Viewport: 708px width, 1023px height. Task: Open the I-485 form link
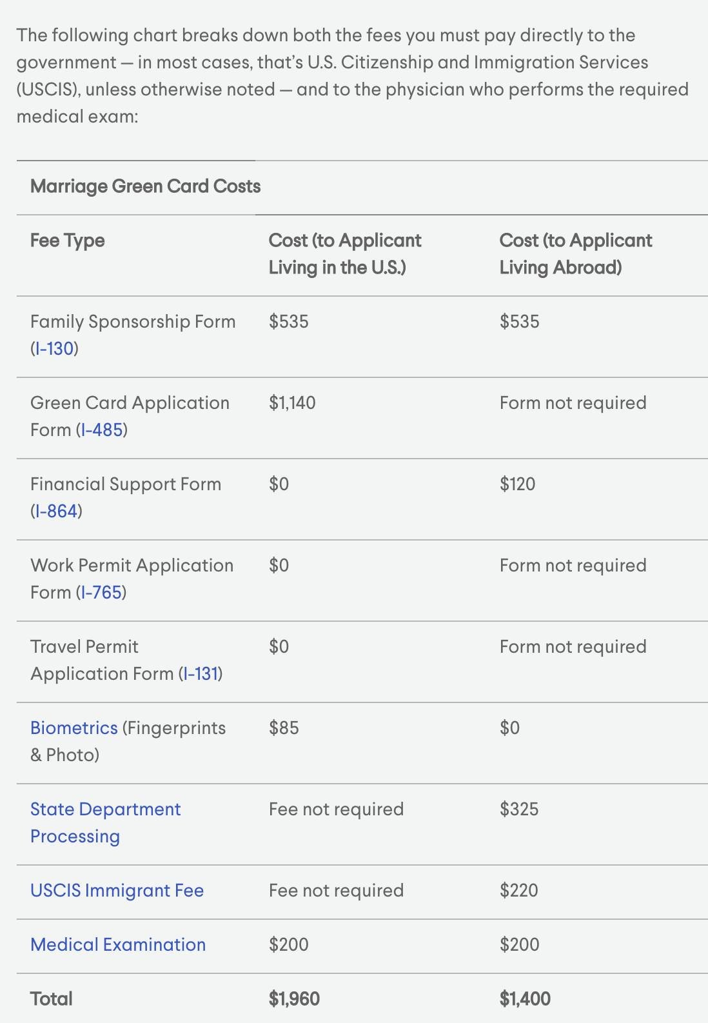tap(102, 430)
